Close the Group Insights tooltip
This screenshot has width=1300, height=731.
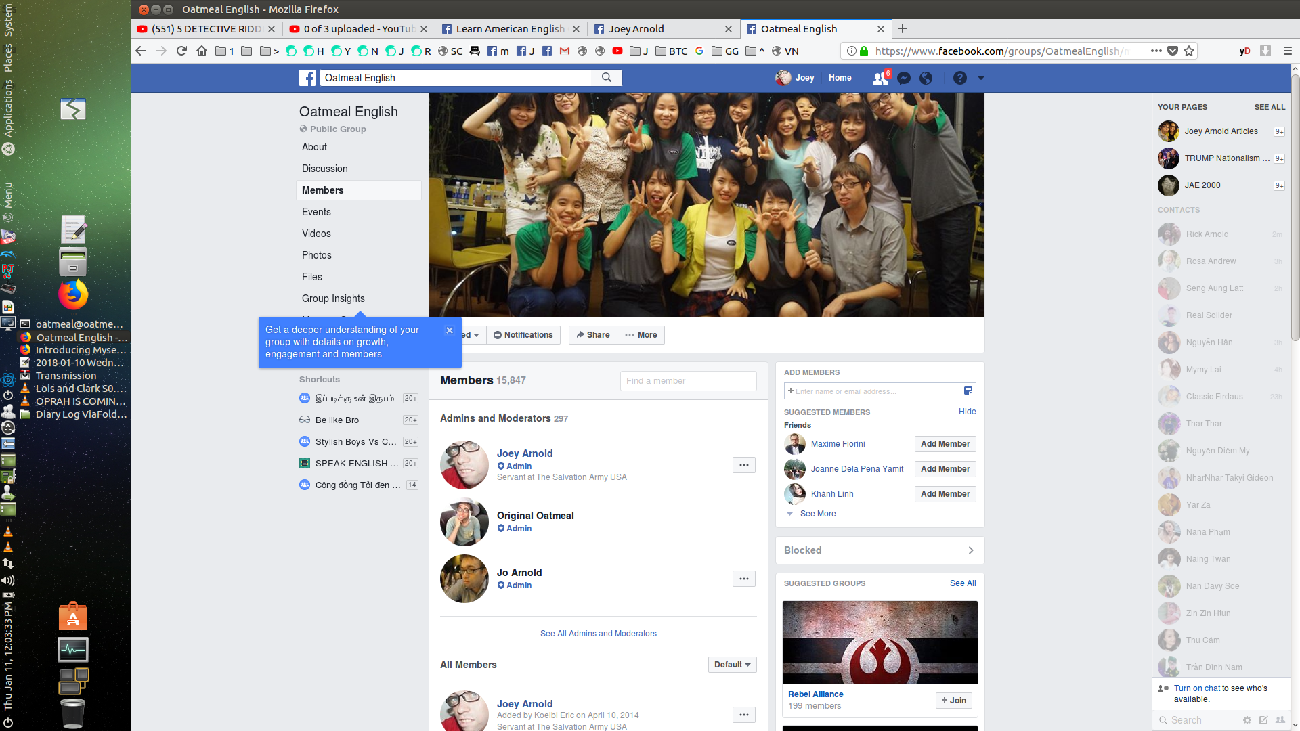(449, 330)
